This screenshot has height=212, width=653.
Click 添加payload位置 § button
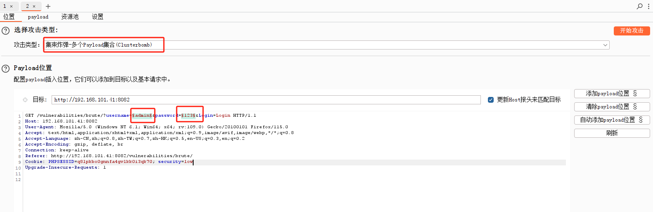612,94
